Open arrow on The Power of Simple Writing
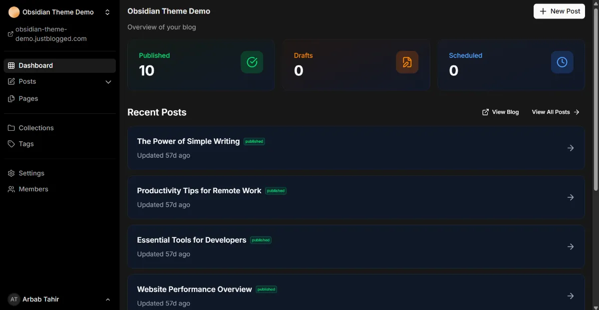This screenshot has width=599, height=310. coord(571,148)
